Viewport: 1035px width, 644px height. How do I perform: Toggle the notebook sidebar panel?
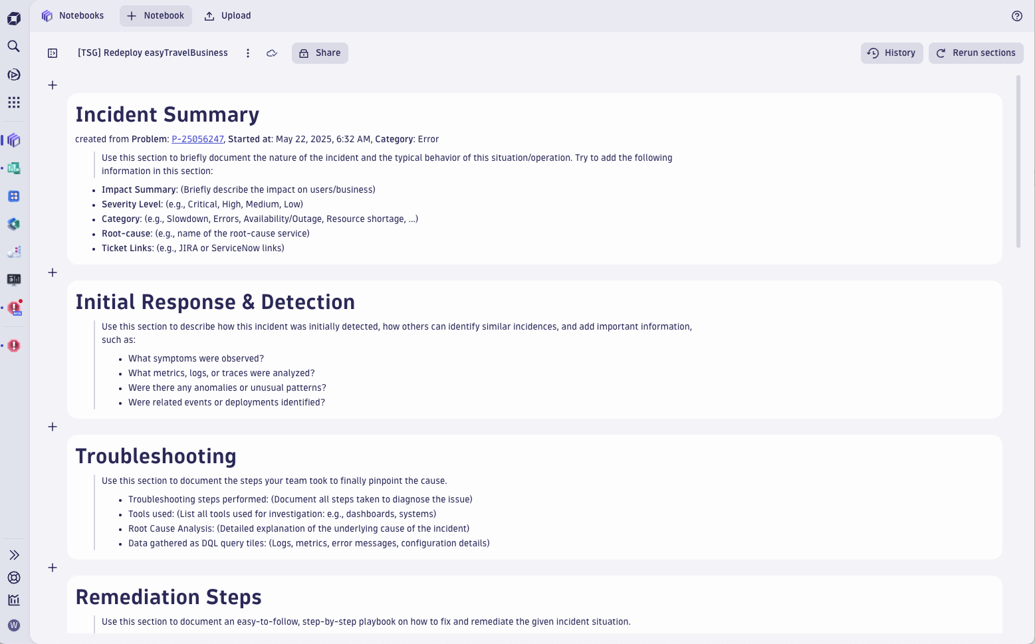click(53, 53)
